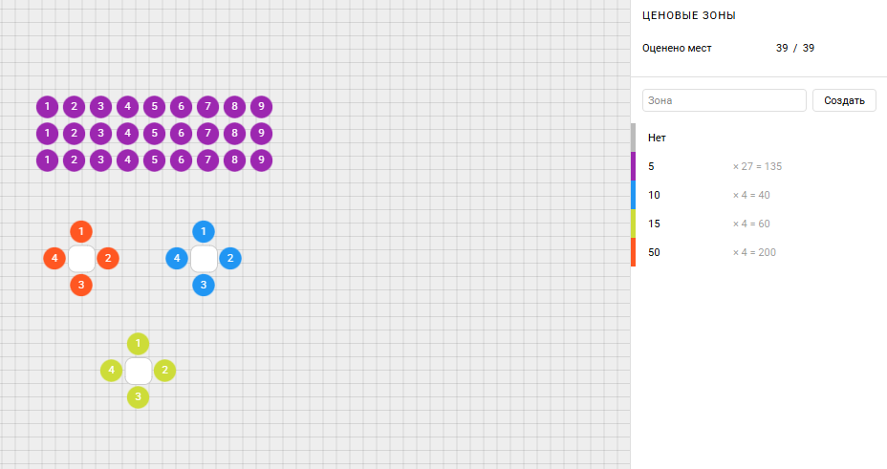
Task: Focus the Зона name input field
Action: coord(725,100)
